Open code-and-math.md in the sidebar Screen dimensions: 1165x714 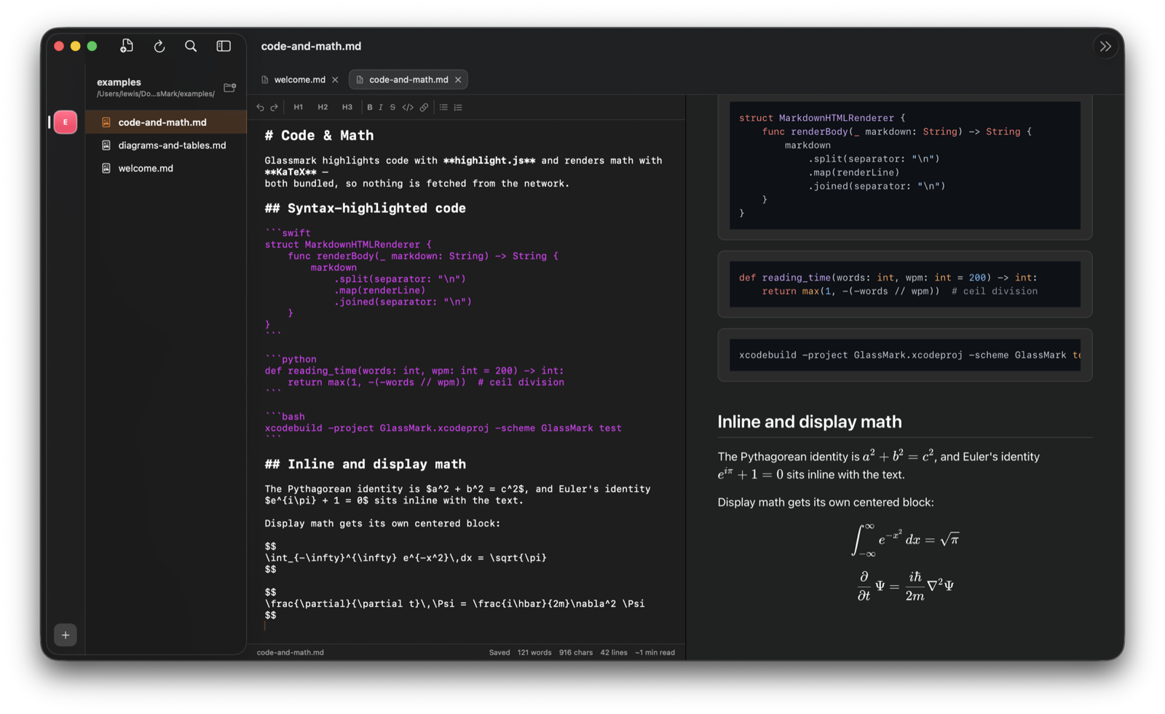165,122
